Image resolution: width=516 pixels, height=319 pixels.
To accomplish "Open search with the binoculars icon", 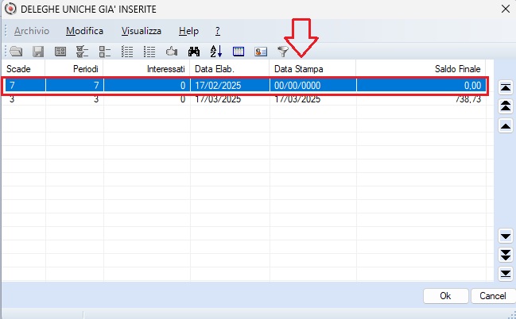I will (194, 52).
